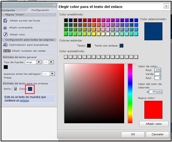Click the left hue slider arrow handle

point(126,64)
